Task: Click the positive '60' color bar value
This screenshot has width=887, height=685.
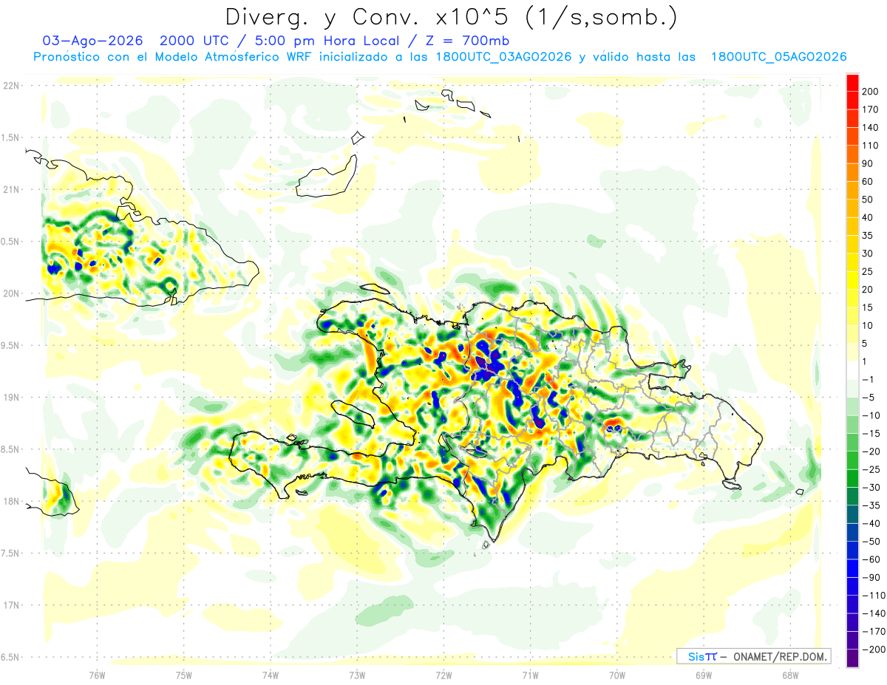Action: tap(868, 182)
